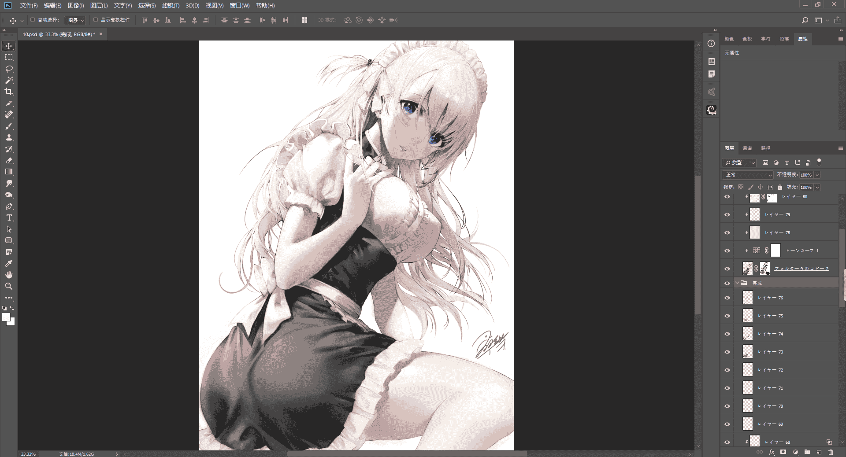Open the 图像(I) menu
Image resolution: width=846 pixels, height=457 pixels.
point(76,5)
